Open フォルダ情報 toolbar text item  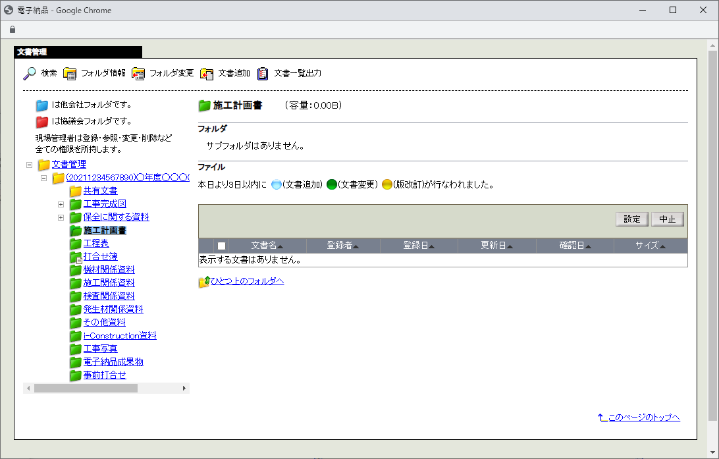click(103, 73)
